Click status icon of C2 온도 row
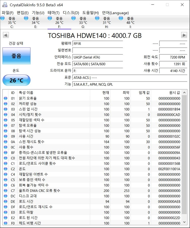 click(x=6, y=169)
